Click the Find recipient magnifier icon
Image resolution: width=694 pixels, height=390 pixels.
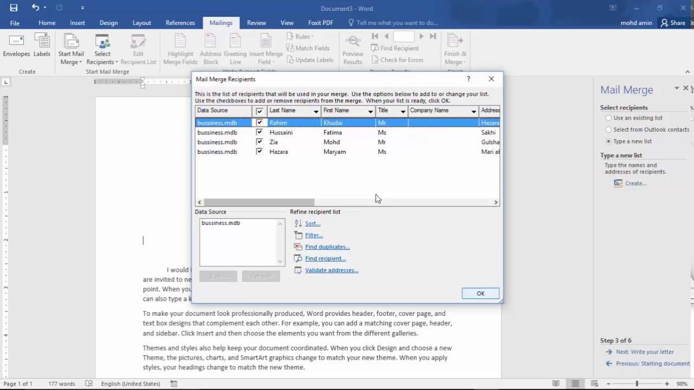(x=298, y=258)
